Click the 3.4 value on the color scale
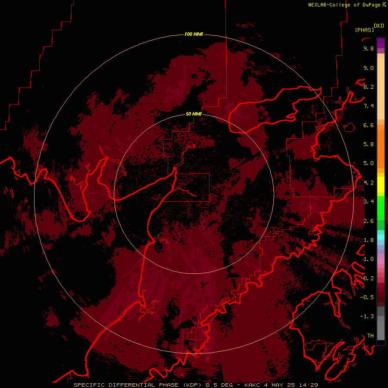This screenshot has height=388, width=388. click(369, 202)
